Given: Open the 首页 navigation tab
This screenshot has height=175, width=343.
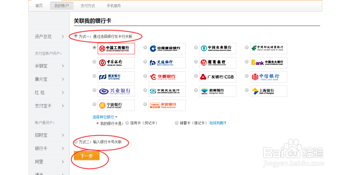Looking at the screenshot, I should [39, 6].
